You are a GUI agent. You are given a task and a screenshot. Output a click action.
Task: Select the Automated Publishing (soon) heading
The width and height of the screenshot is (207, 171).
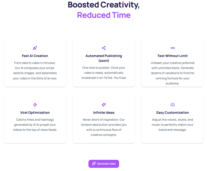[104, 58]
